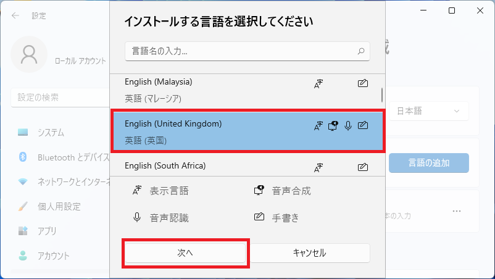This screenshot has height=279, width=495.
Task: Click the 次へ button
Action: [x=186, y=253]
